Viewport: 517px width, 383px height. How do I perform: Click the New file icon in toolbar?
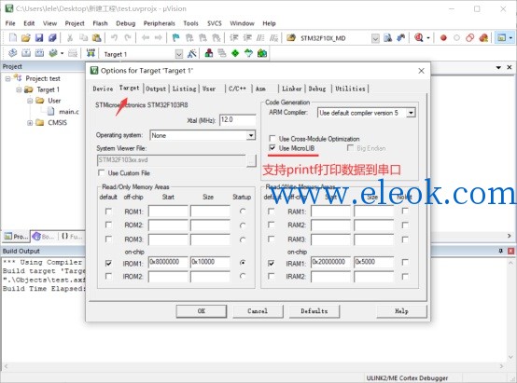tap(13, 37)
